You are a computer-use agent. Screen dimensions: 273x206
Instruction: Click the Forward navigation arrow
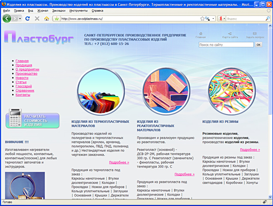15,19
